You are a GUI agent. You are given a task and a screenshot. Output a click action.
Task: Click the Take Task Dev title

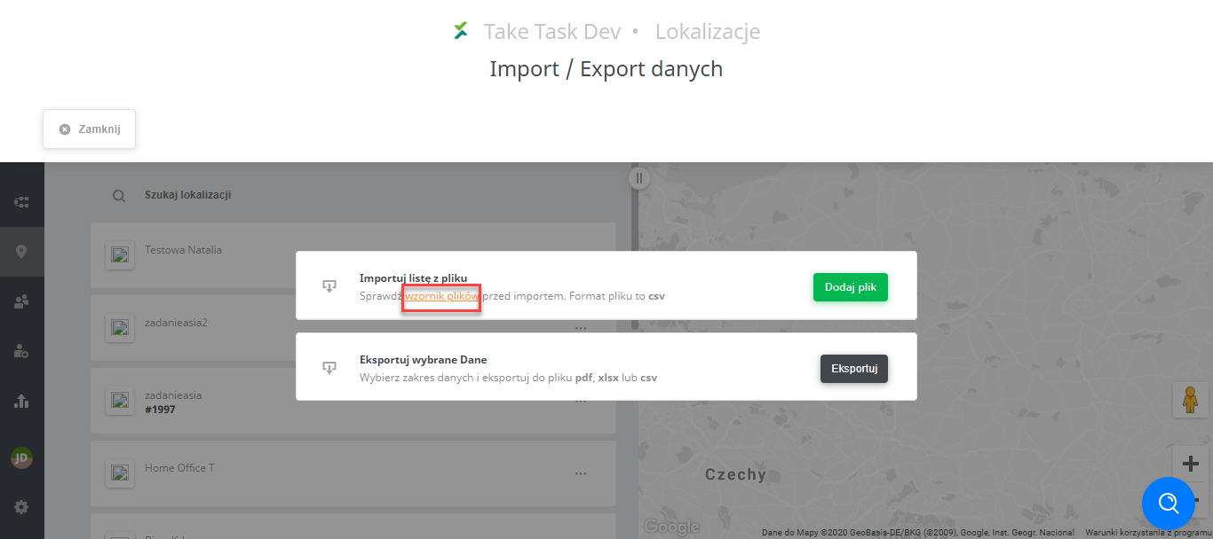(551, 32)
